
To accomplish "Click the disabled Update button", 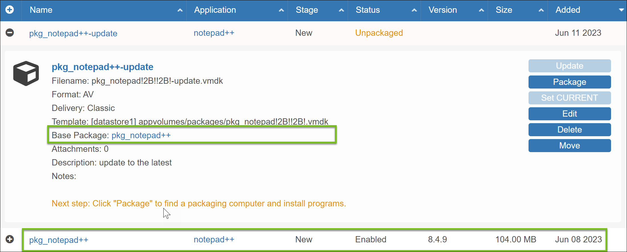I will (x=570, y=66).
